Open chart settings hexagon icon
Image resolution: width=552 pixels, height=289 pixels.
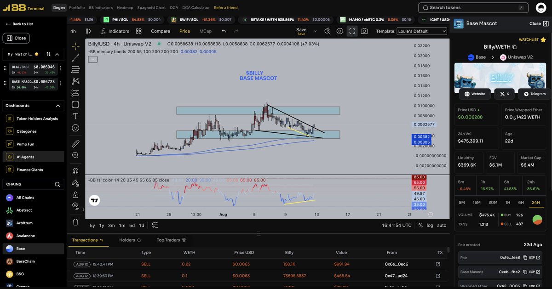(340, 31)
